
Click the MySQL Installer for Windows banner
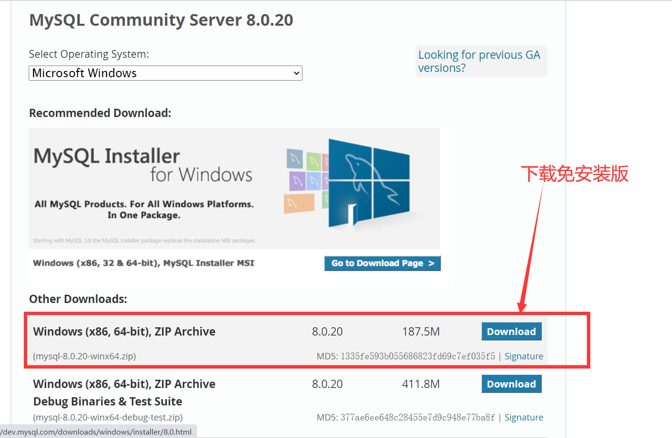tap(234, 188)
